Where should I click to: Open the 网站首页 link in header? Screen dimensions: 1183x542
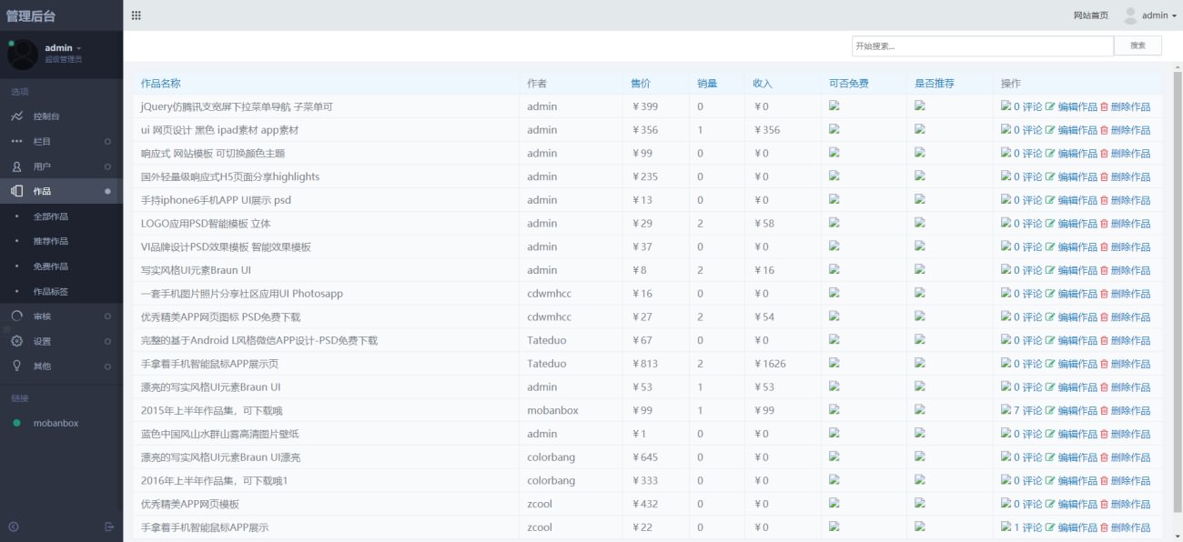[x=1090, y=15]
